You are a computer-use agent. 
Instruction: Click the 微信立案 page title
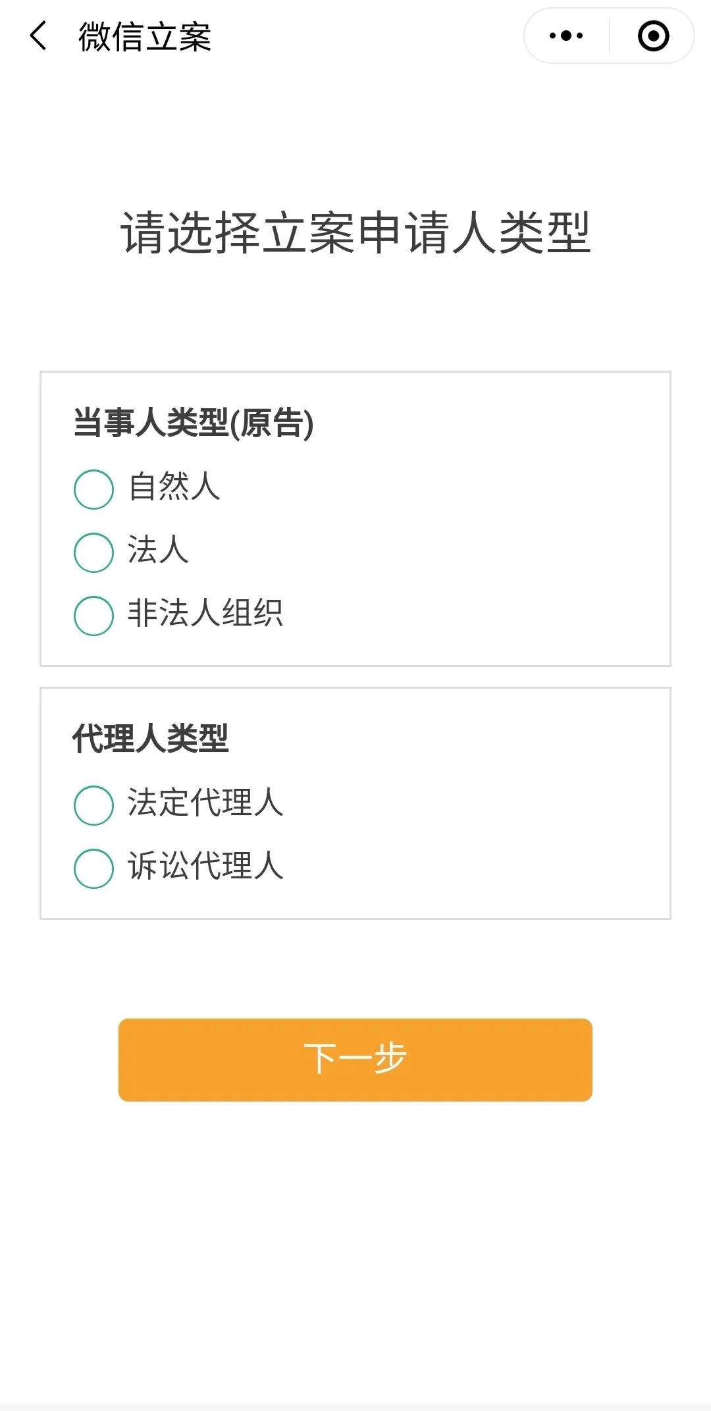pos(145,36)
